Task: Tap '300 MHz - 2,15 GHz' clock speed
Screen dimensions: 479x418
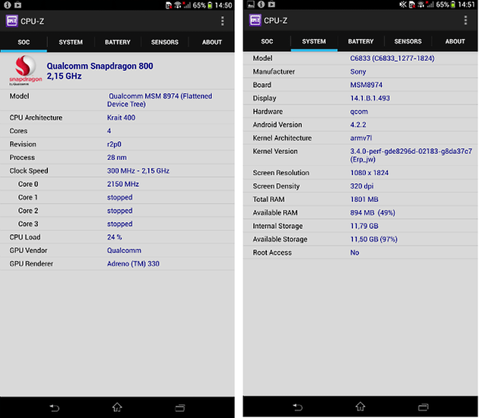Action: 138,171
